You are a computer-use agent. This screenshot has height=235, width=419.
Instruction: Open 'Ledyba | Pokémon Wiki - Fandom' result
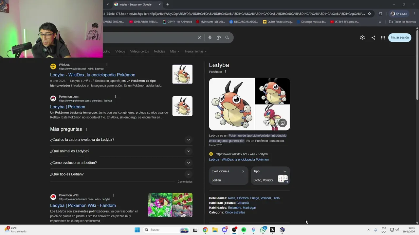pos(83,206)
